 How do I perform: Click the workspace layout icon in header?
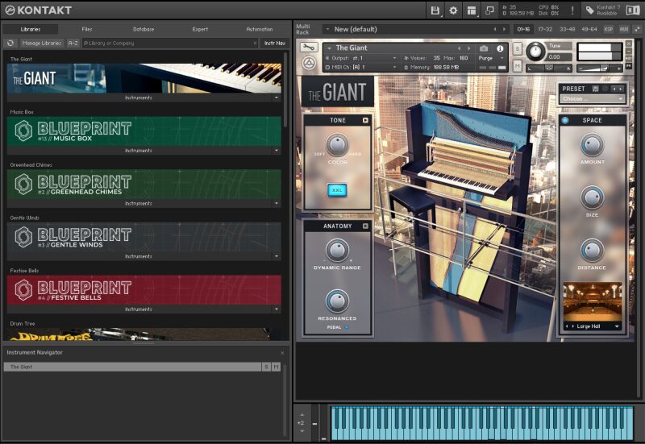pos(472,10)
